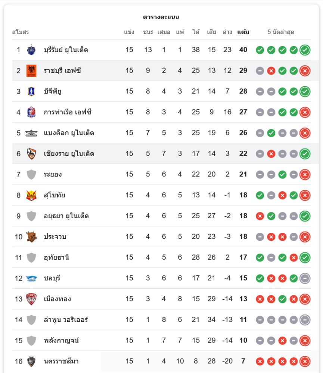The height and width of the screenshot is (373, 323).
Task: Click Chonburi's latest match draw icon
Action: (305, 278)
